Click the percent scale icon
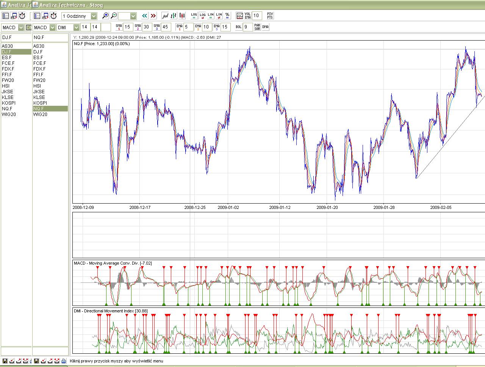The image size is (485, 367). 227,16
